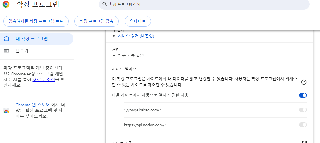Toggle the *://page.kakao.com/* site switch
Viewport: 320px width, 143px height.
303,110
